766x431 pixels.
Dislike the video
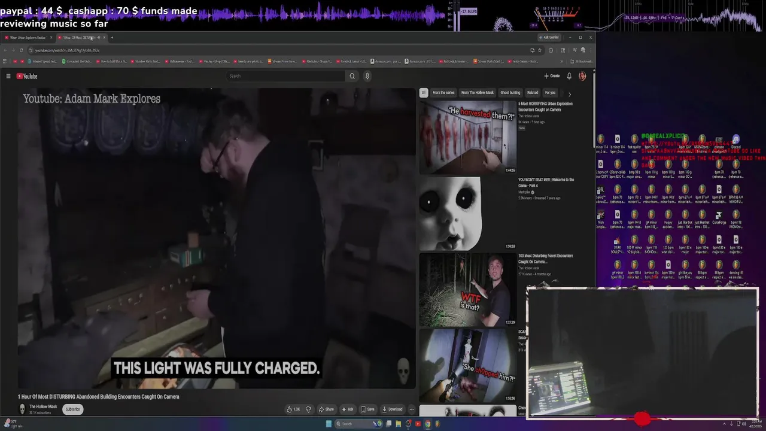pyautogui.click(x=309, y=409)
